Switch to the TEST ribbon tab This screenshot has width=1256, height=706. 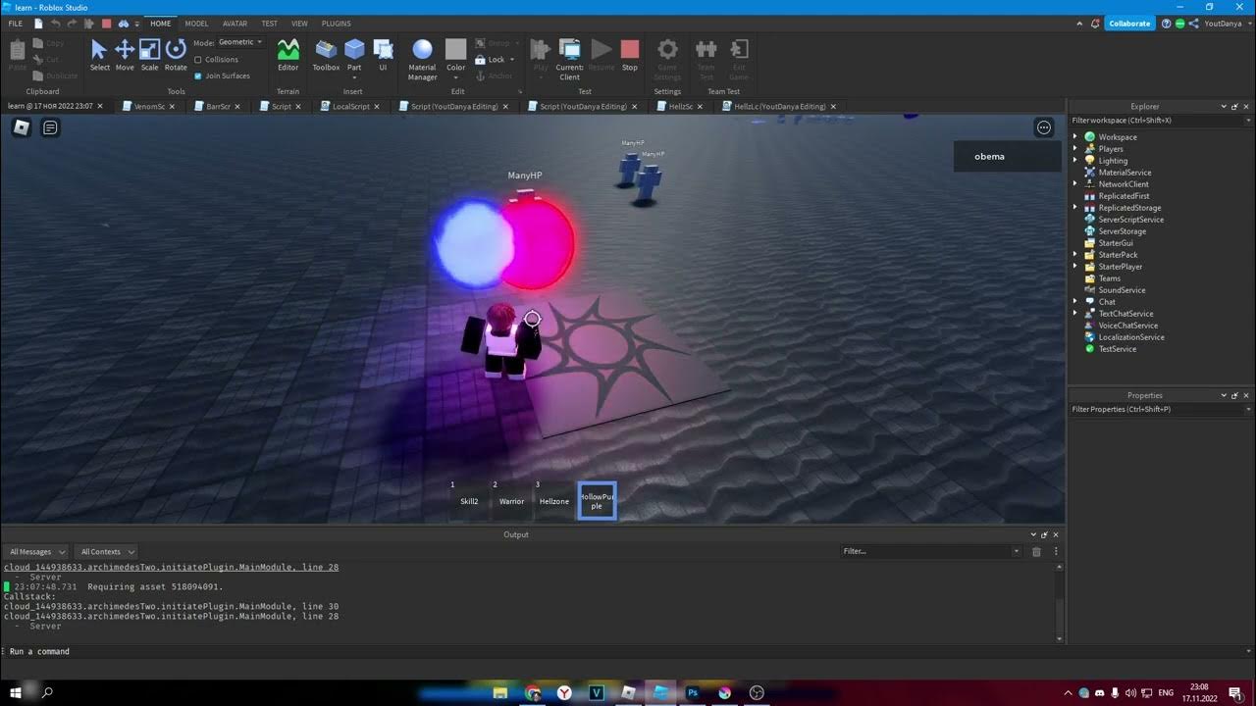(269, 24)
